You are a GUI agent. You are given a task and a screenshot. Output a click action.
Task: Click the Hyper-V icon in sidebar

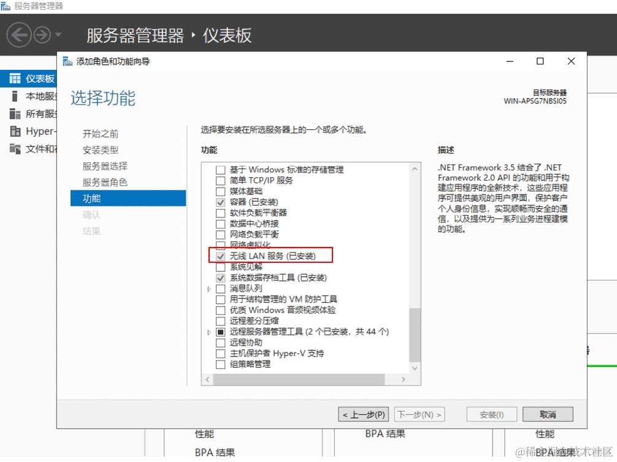tap(15, 131)
